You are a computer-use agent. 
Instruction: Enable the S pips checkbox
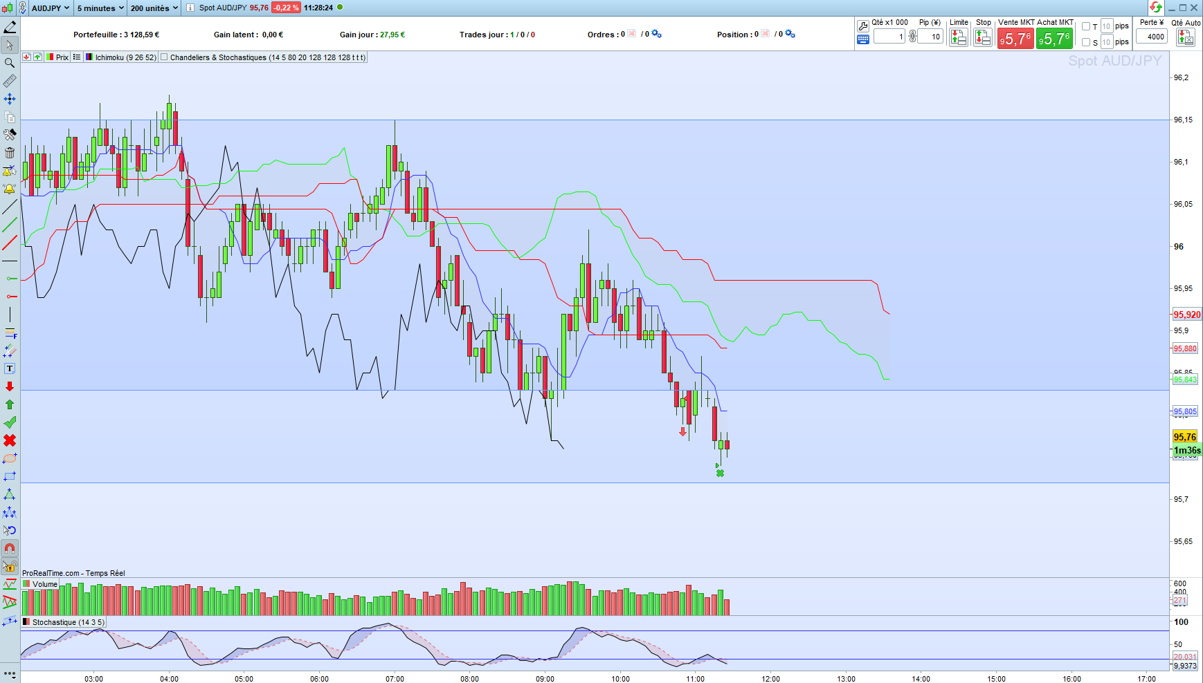[1086, 42]
